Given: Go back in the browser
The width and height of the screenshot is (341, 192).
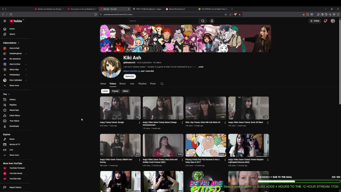Looking at the screenshot, I should pyautogui.click(x=3, y=14).
